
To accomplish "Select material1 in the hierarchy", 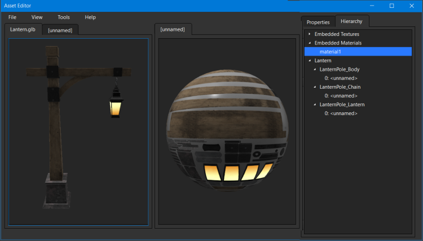I will (331, 52).
